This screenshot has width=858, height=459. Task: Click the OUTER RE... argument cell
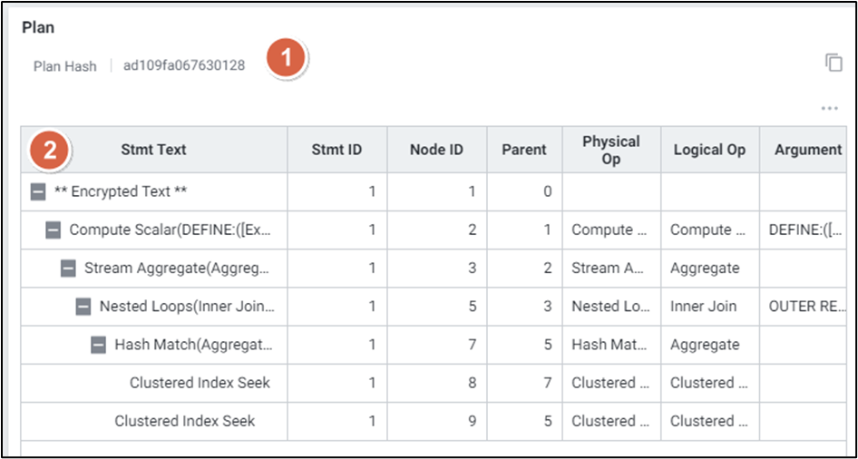[806, 307]
